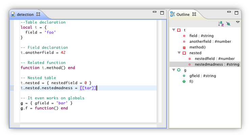The height and width of the screenshot is (137, 250).
Task: Sort outline alphabetically with a-z icon
Action: 221,24
